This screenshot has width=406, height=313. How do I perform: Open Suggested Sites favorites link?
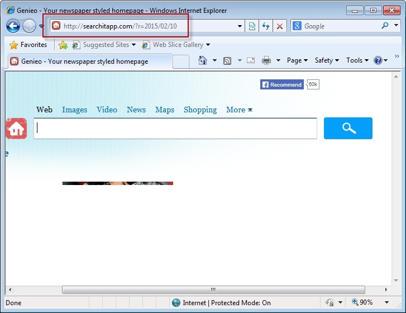coord(104,45)
